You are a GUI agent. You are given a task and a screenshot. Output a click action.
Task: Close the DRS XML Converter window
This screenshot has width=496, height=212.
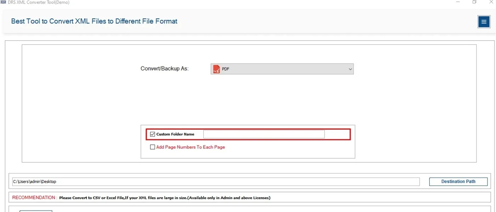click(491, 2)
